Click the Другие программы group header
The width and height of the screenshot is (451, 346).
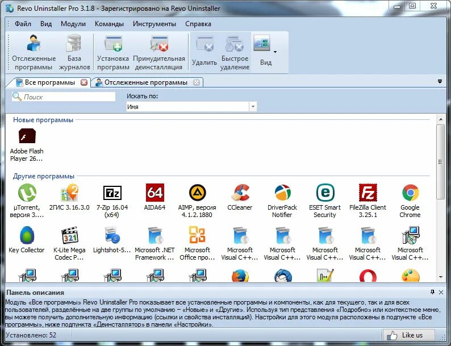43,176
